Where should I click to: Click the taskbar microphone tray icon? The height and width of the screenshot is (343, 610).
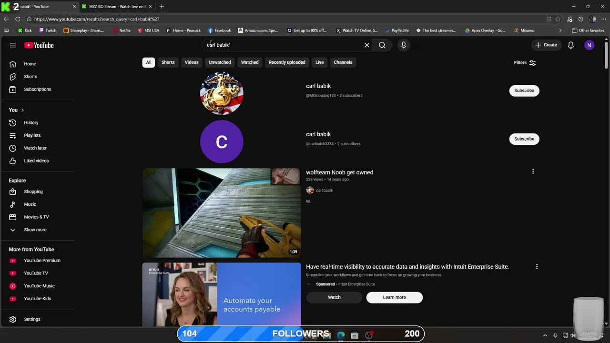coord(555,335)
